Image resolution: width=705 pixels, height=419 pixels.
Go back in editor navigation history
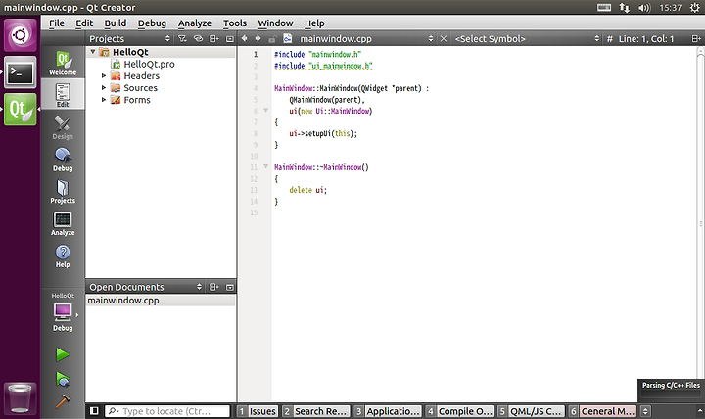pyautogui.click(x=244, y=38)
